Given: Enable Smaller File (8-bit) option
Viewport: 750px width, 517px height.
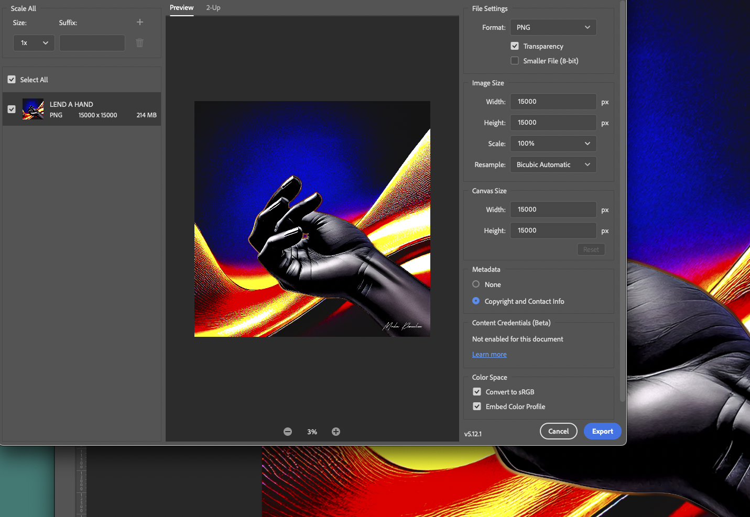Looking at the screenshot, I should point(515,61).
